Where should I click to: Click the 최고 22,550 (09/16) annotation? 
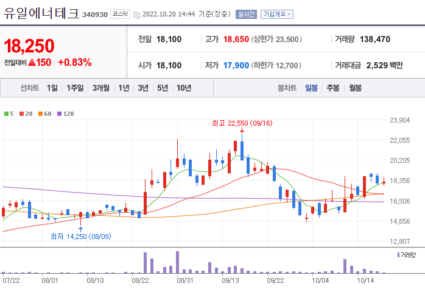[242, 123]
